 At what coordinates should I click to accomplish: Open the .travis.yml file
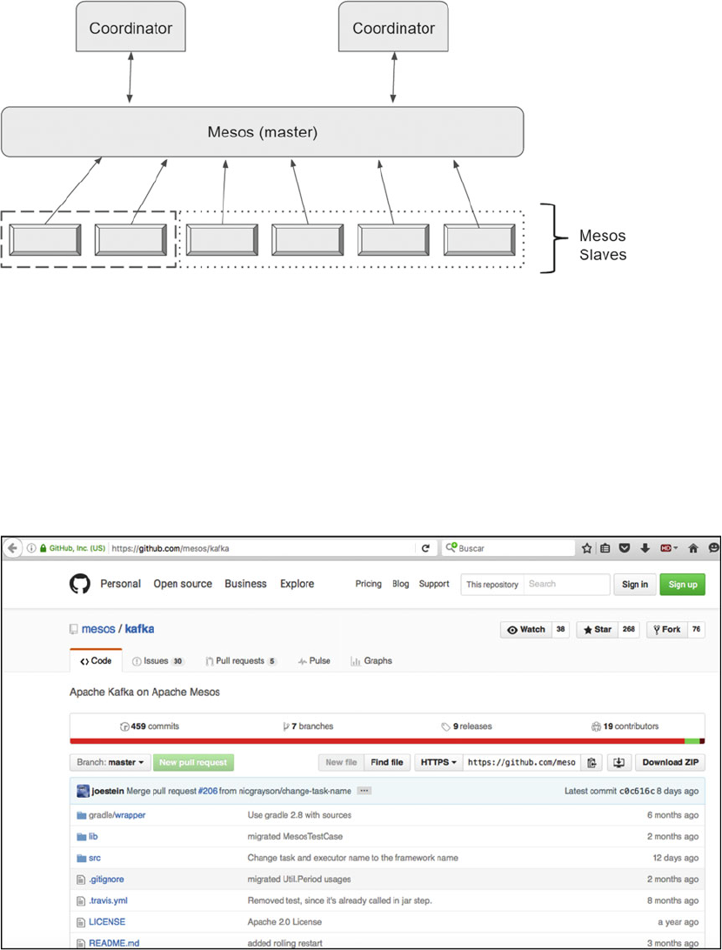coord(108,900)
